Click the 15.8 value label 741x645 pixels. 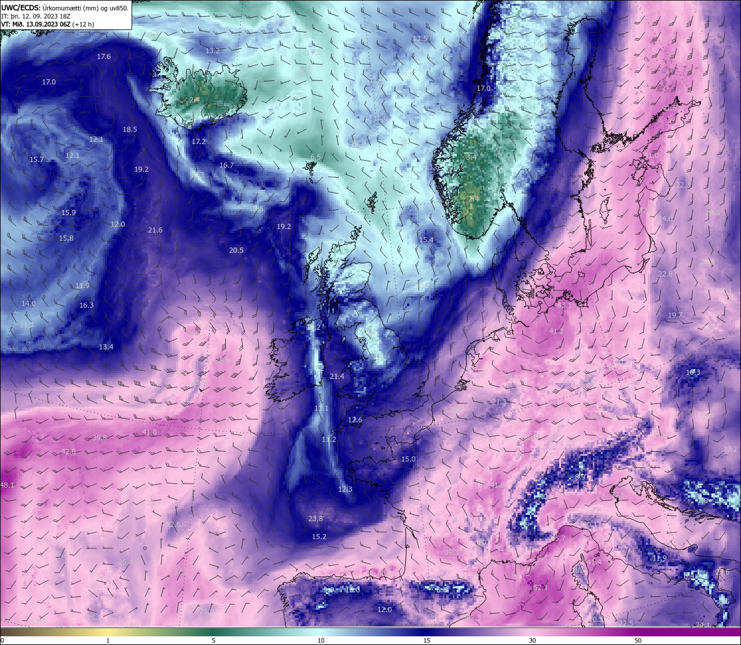66,238
